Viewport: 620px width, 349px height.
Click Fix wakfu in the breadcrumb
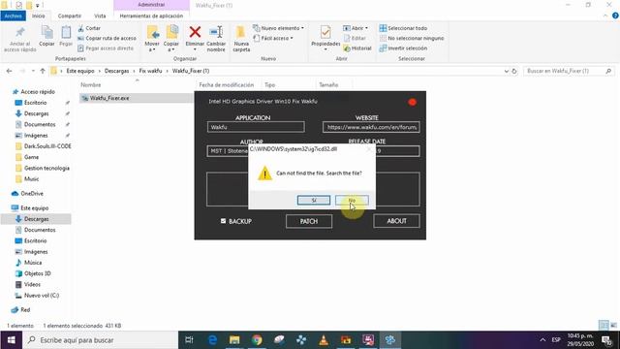click(x=150, y=71)
